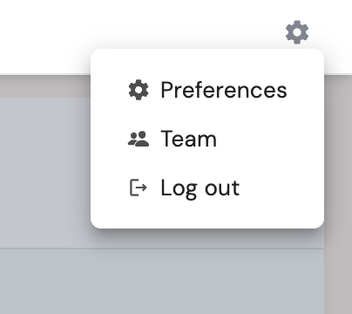Click the exit arrow icon beside Log out
The image size is (352, 314).
point(139,188)
